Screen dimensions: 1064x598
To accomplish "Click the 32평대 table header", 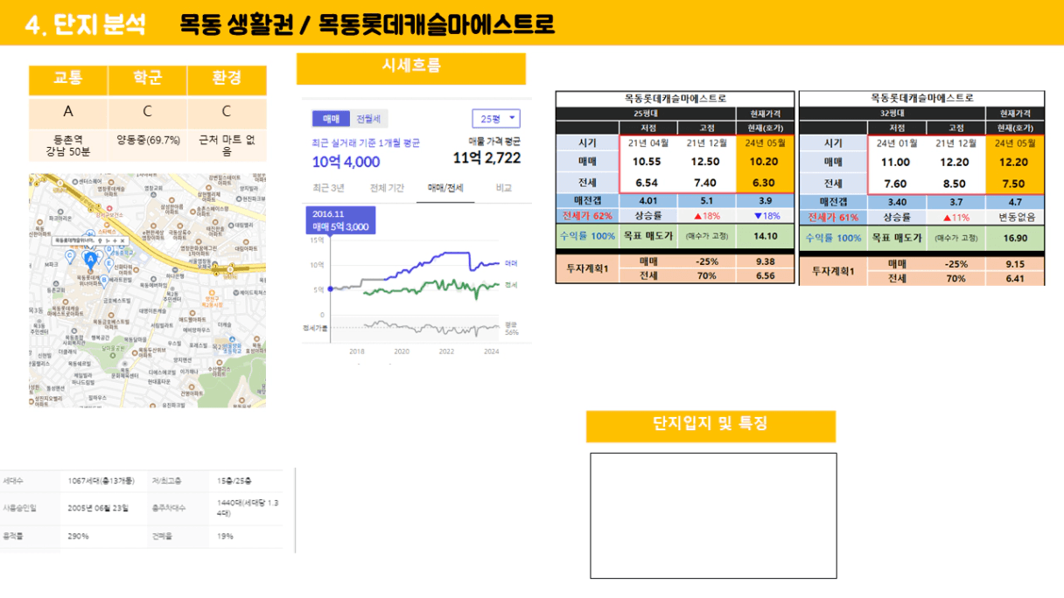I will pyautogui.click(x=892, y=113).
